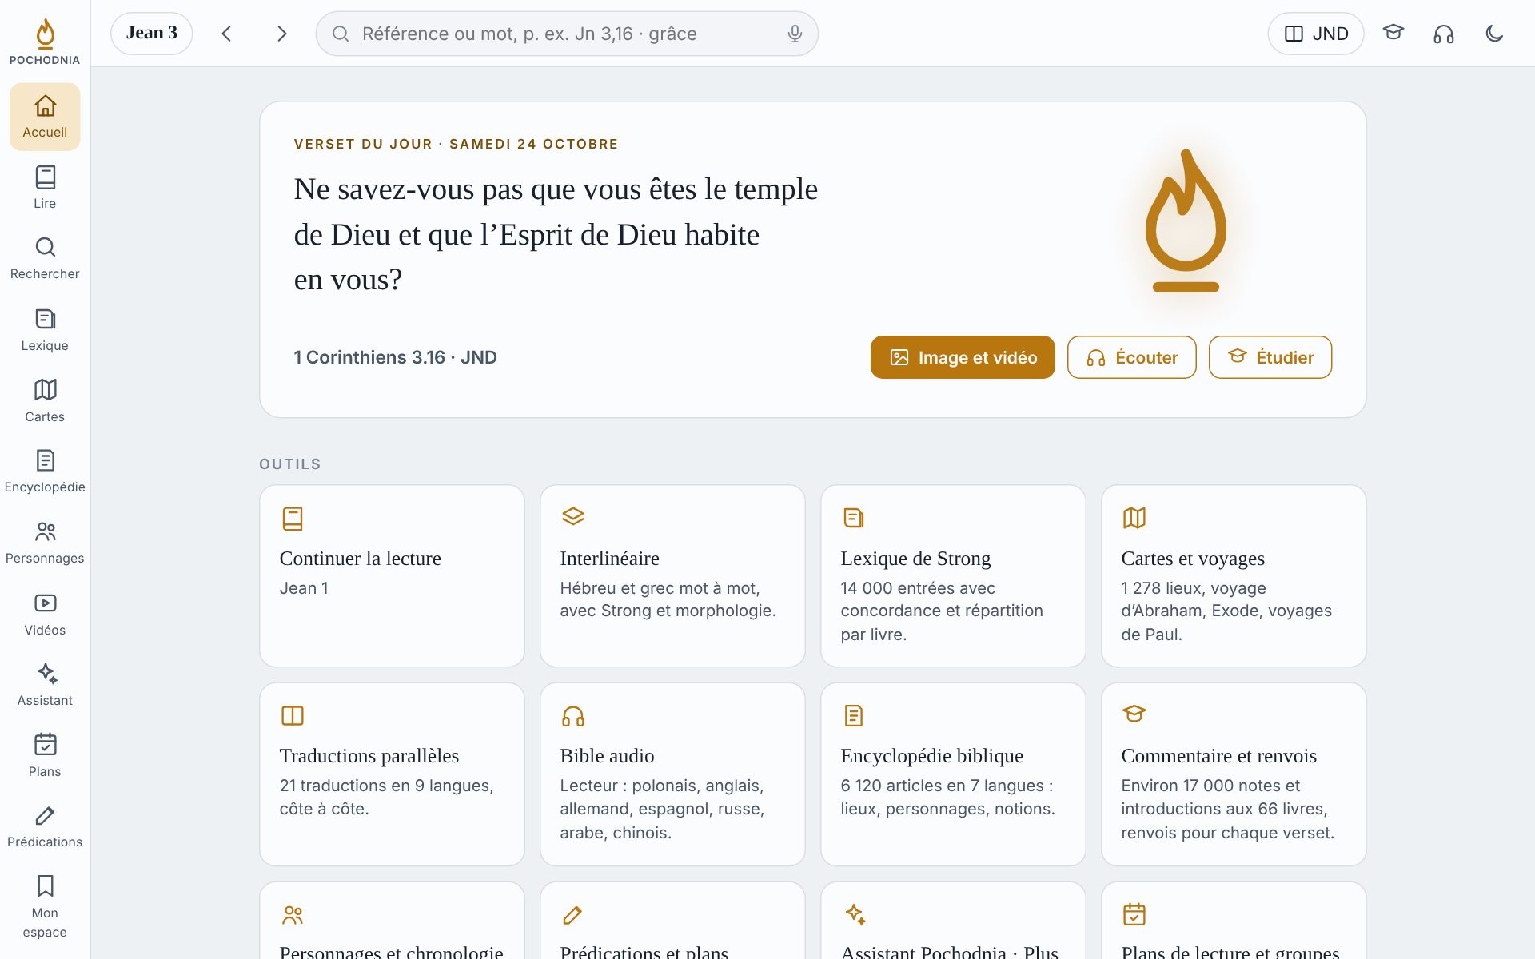Open study mode graduation cap icon in header
This screenshot has height=959, width=1535.
[1393, 34]
